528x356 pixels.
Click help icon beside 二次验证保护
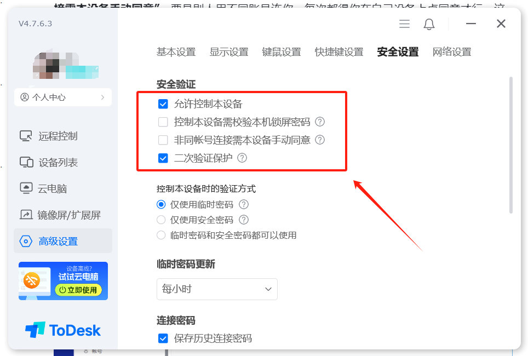coord(242,158)
